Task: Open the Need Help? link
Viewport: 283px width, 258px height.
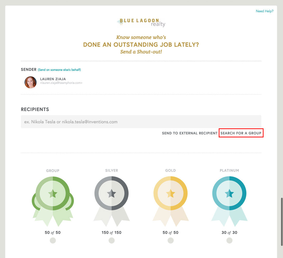Action: 264,11
